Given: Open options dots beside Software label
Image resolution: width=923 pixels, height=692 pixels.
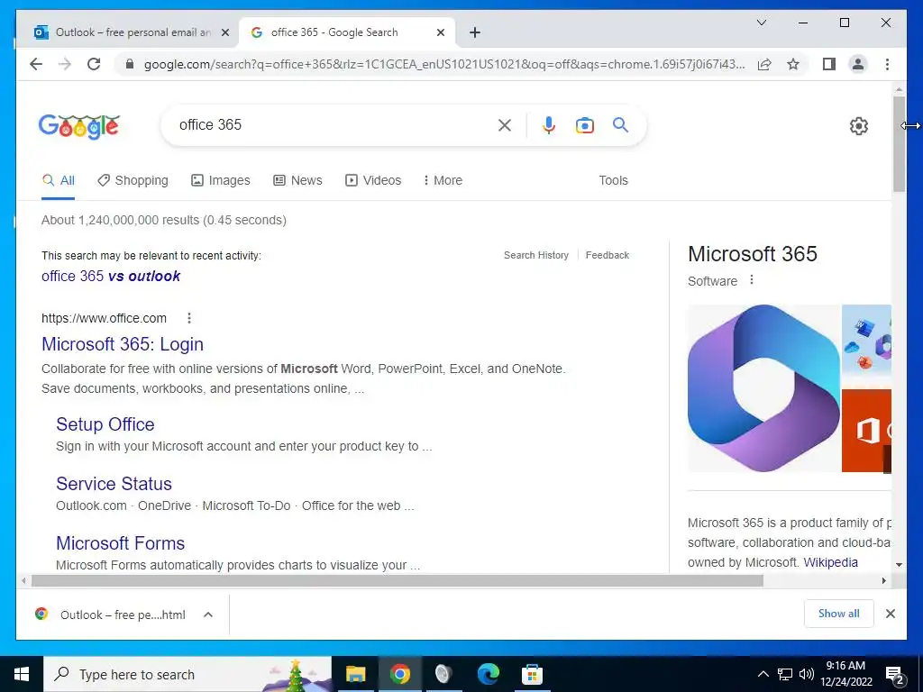Looking at the screenshot, I should click(x=751, y=280).
